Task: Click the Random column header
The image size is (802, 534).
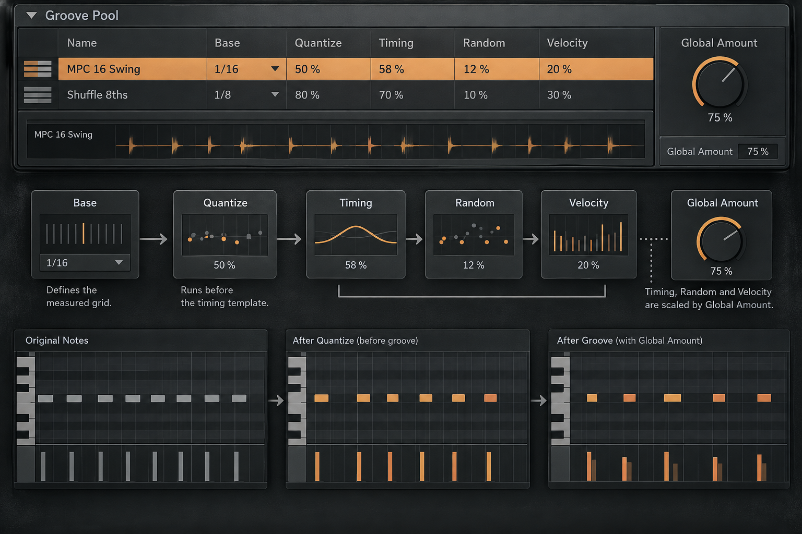Action: point(484,43)
